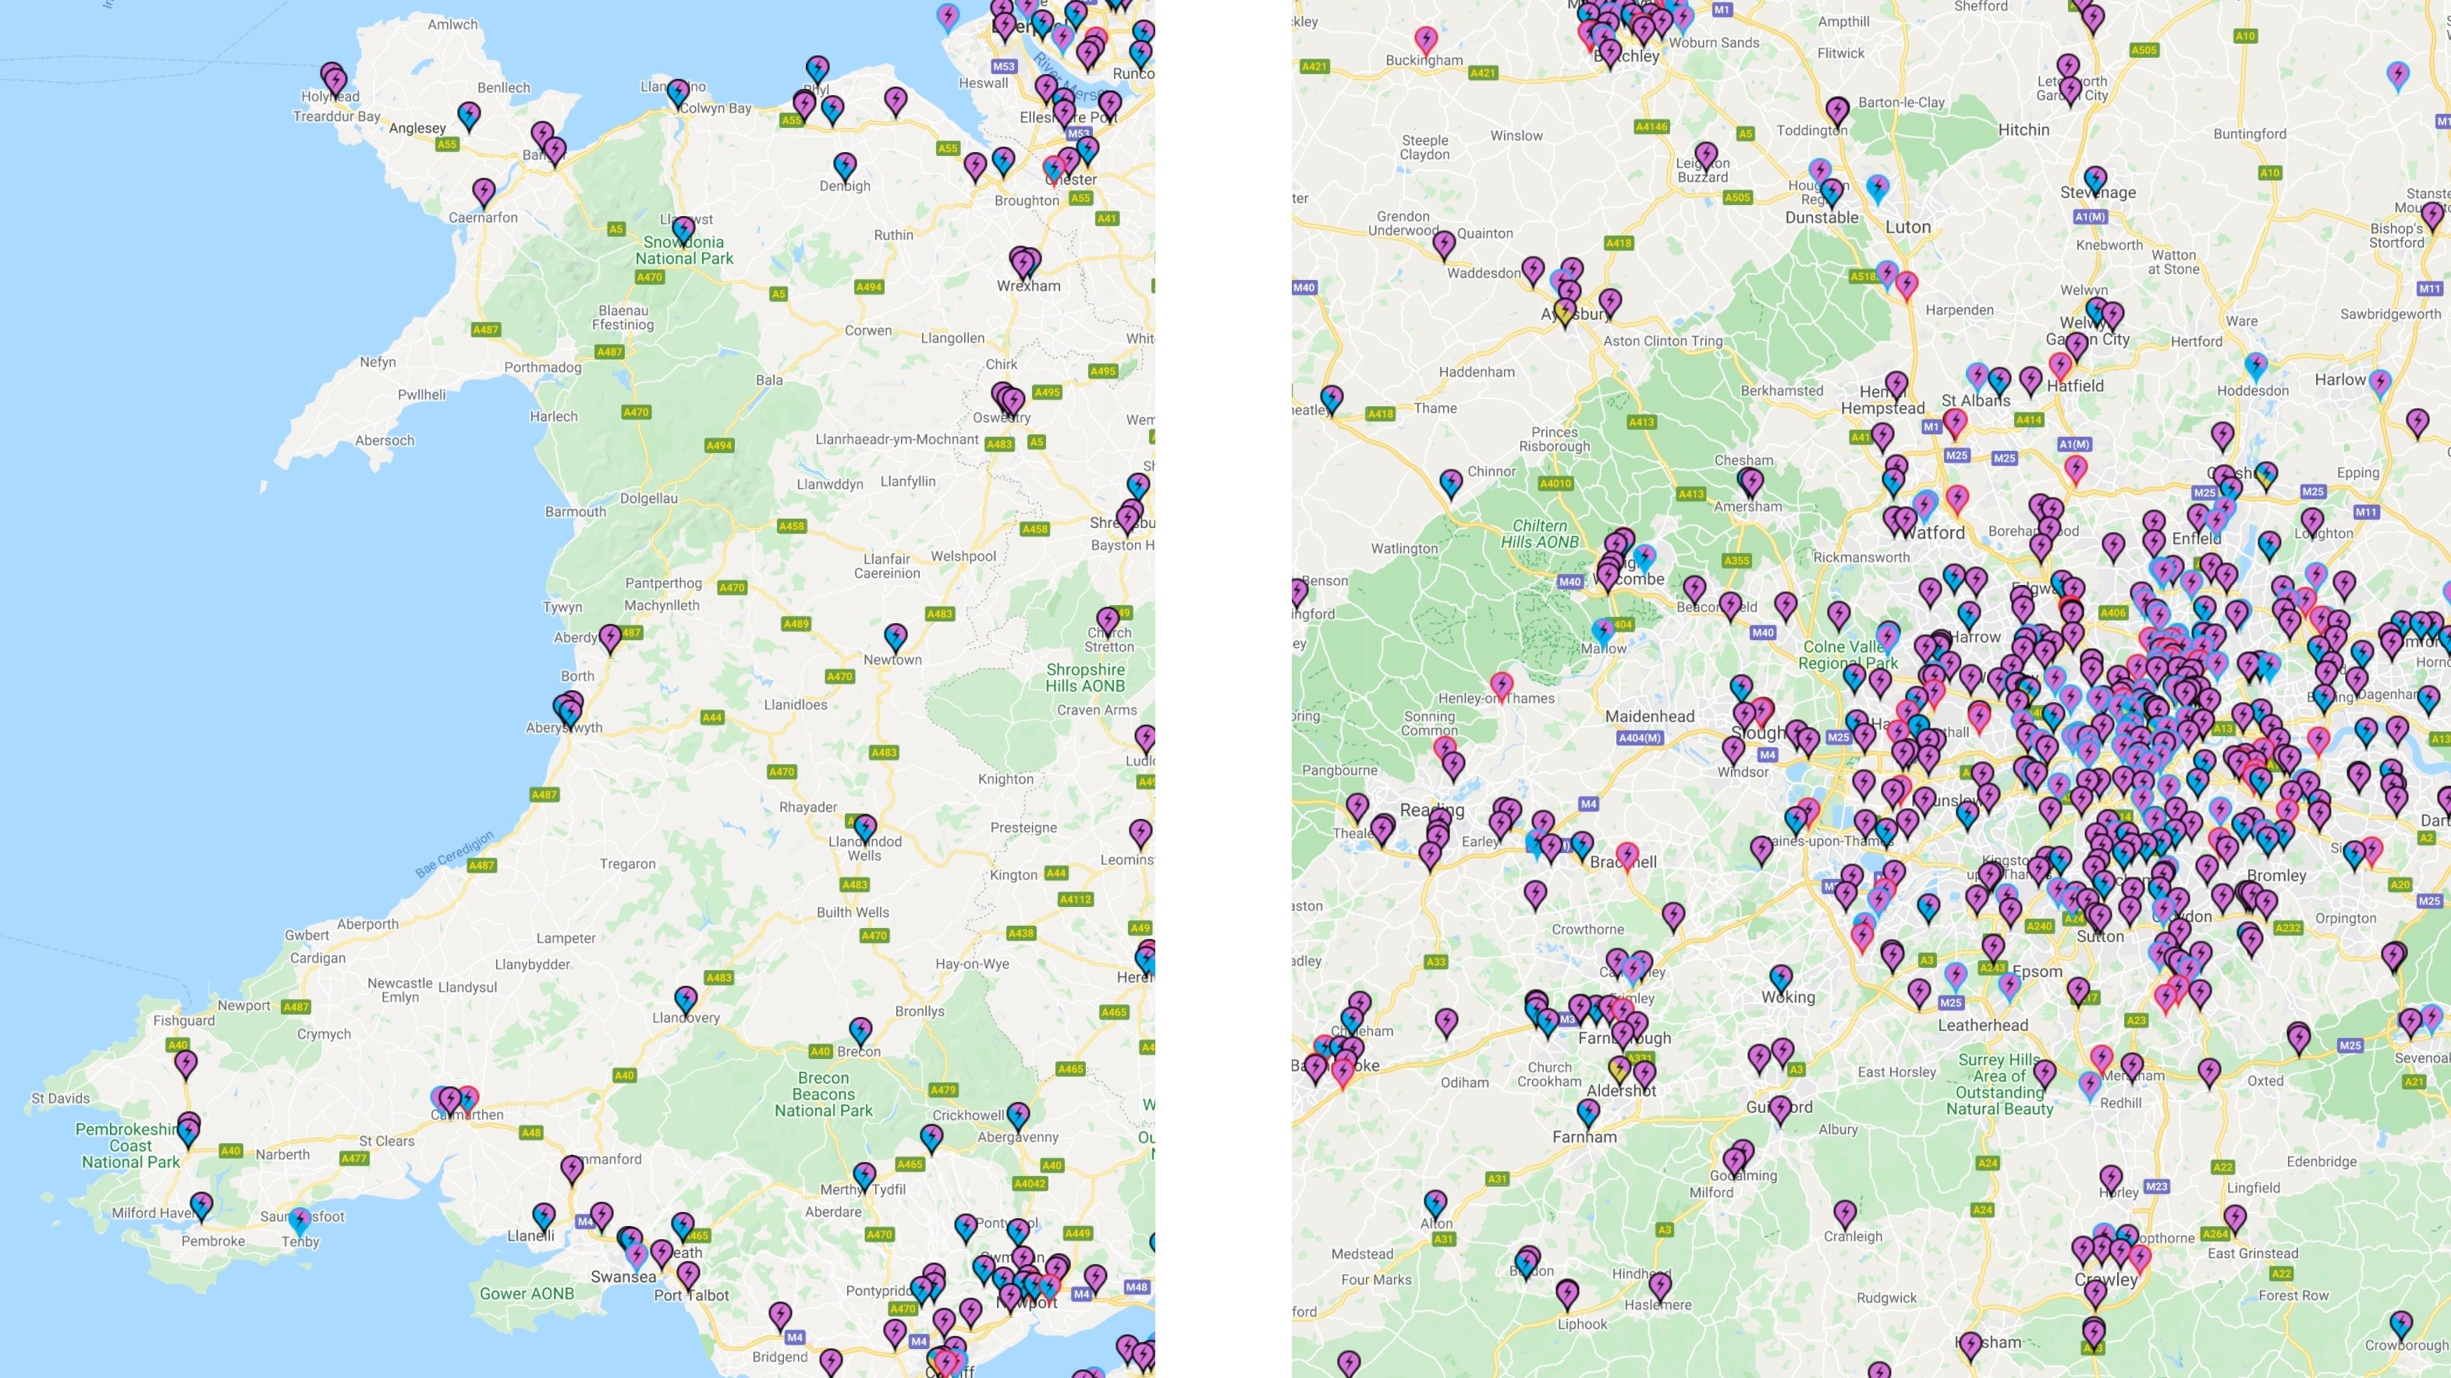Click the 'Bae Ceredigion' sea label
The width and height of the screenshot is (2451, 1378).
click(x=455, y=853)
